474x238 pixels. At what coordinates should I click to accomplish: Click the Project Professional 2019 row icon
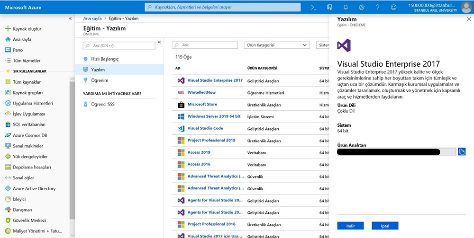pyautogui.click(x=181, y=141)
